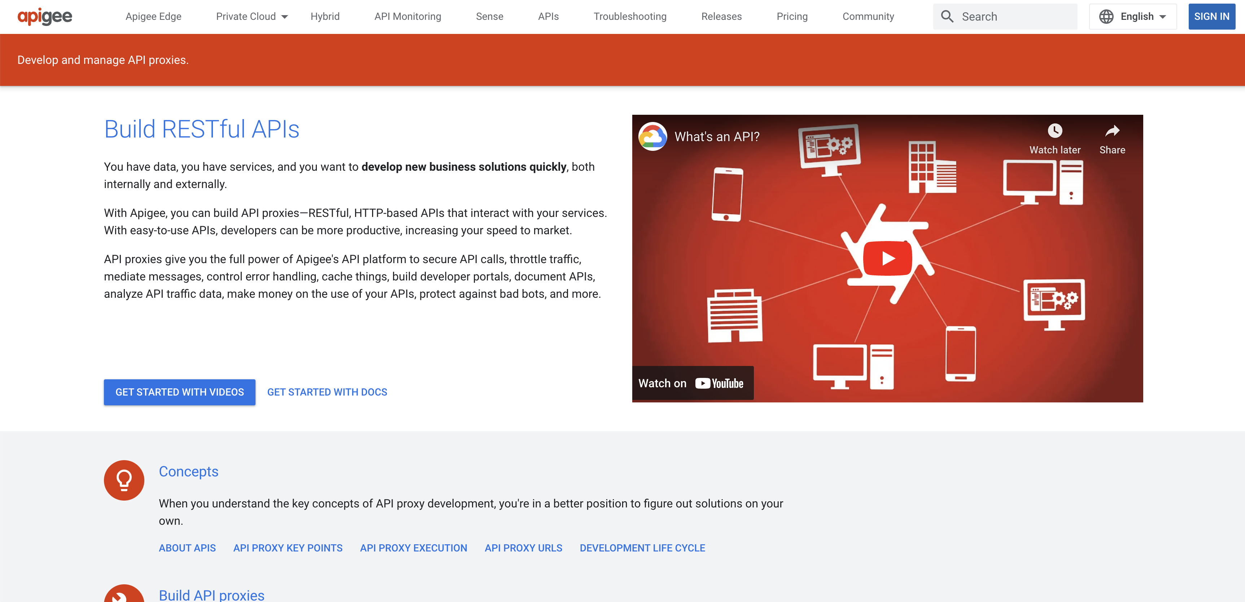The image size is (1245, 602).
Task: Click the Concepts lightbulb icon
Action: coord(124,480)
